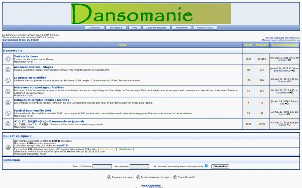Click the Dansomanie logo banner
Viewport: 302px width, 188px height.
point(151,14)
